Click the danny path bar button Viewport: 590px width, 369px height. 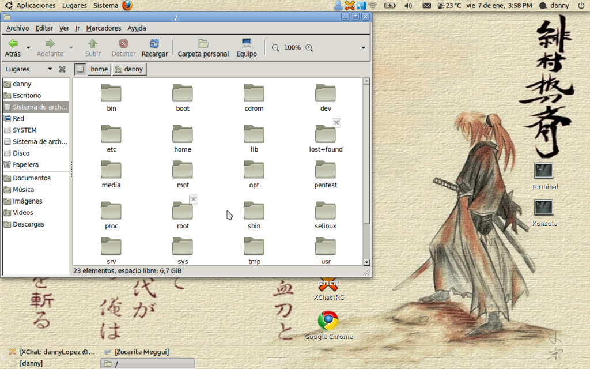coord(129,69)
